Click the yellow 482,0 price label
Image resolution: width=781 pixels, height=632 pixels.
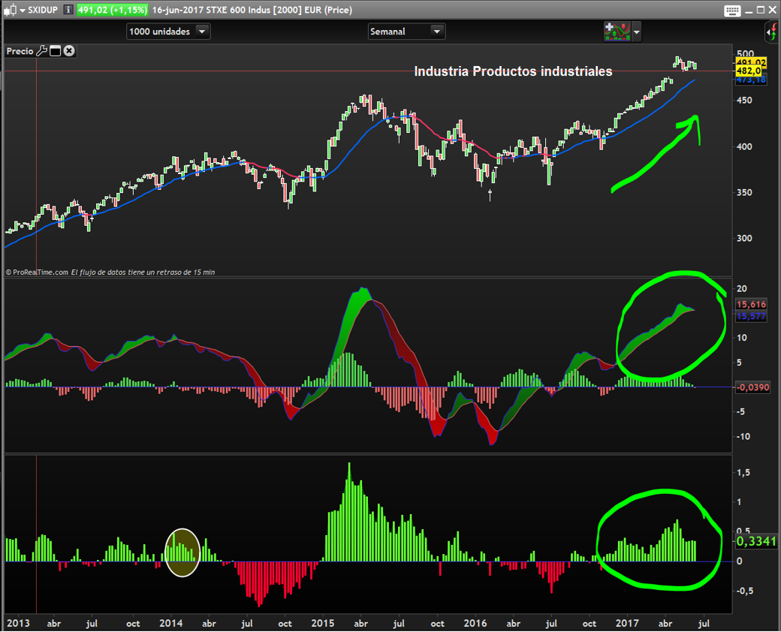coord(748,71)
